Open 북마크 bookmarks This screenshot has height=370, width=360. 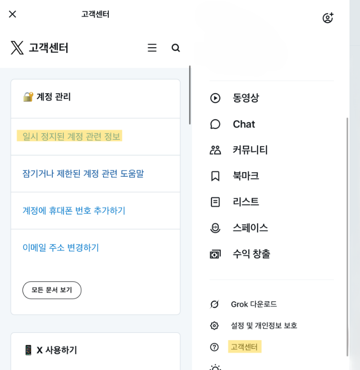pyautogui.click(x=245, y=176)
